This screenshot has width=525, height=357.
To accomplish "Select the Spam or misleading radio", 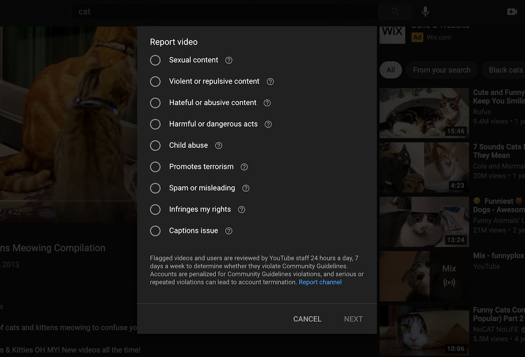I will pos(155,188).
